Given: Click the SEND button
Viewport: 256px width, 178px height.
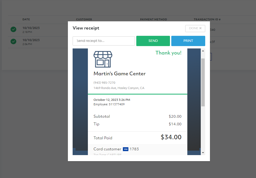Looking at the screenshot, I should pyautogui.click(x=153, y=41).
